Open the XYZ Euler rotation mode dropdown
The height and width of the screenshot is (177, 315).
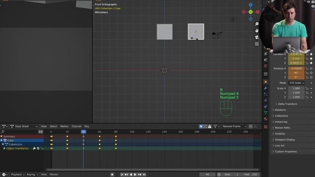click(x=296, y=83)
